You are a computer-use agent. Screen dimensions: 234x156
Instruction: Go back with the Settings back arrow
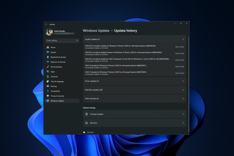(46, 24)
